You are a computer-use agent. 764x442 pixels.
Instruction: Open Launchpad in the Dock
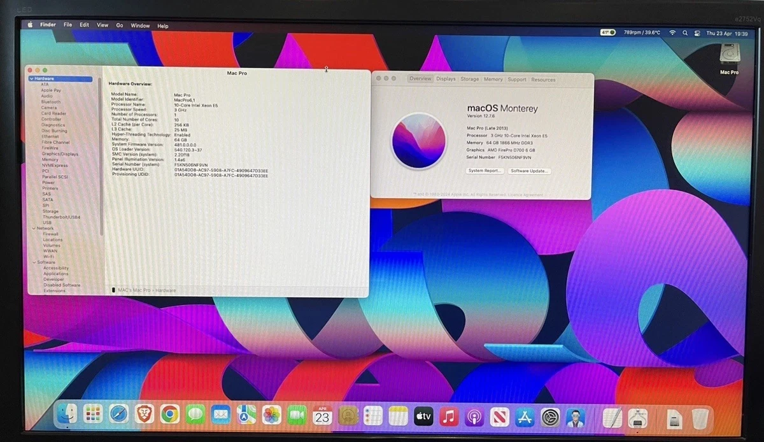93,415
